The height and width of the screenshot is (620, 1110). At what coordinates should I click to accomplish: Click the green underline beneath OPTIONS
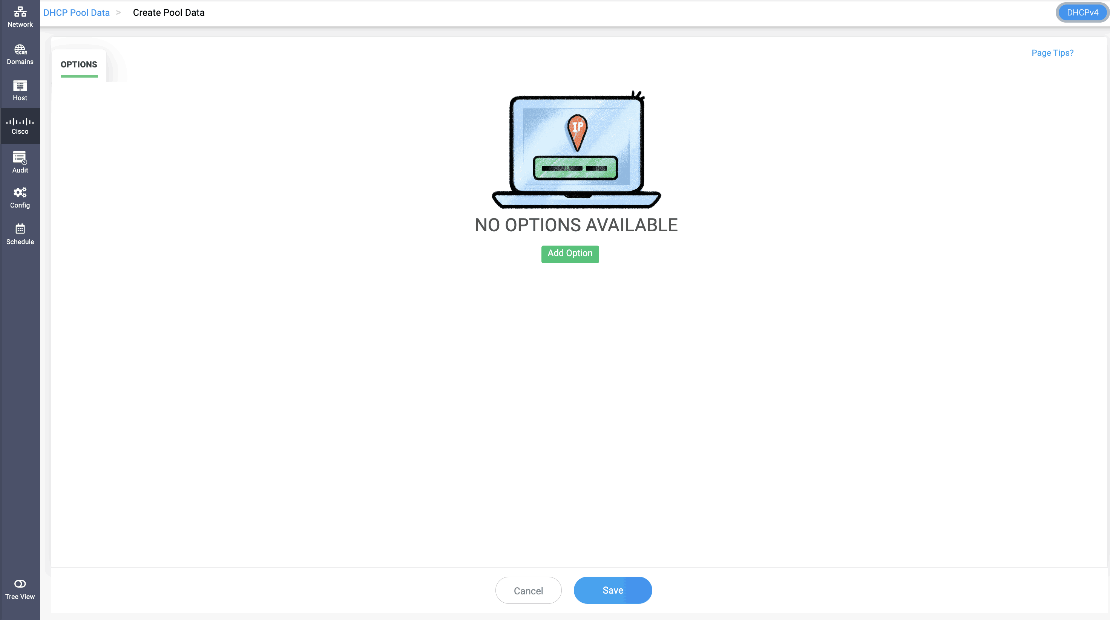tap(79, 76)
